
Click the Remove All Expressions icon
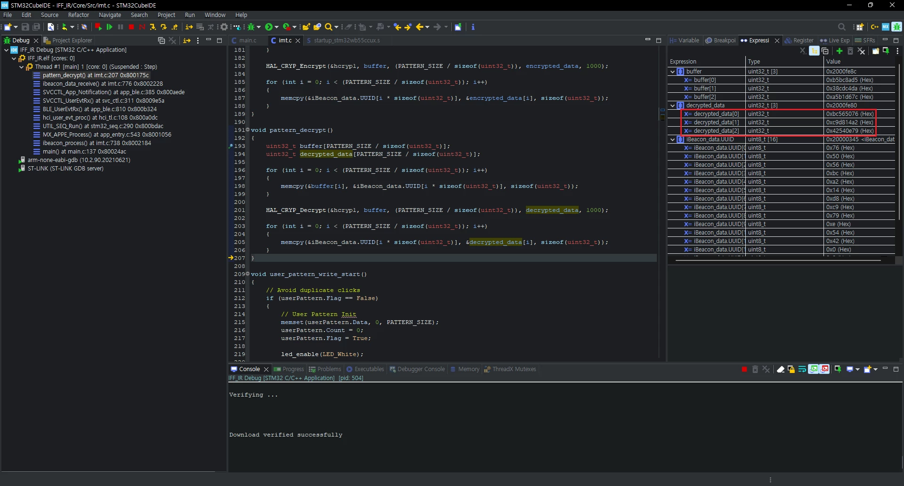(x=861, y=51)
